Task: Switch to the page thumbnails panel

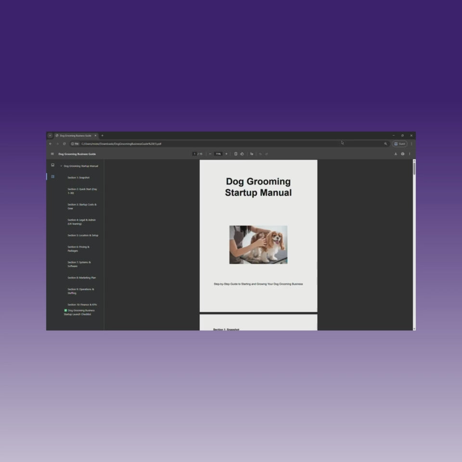Action: pyautogui.click(x=52, y=165)
